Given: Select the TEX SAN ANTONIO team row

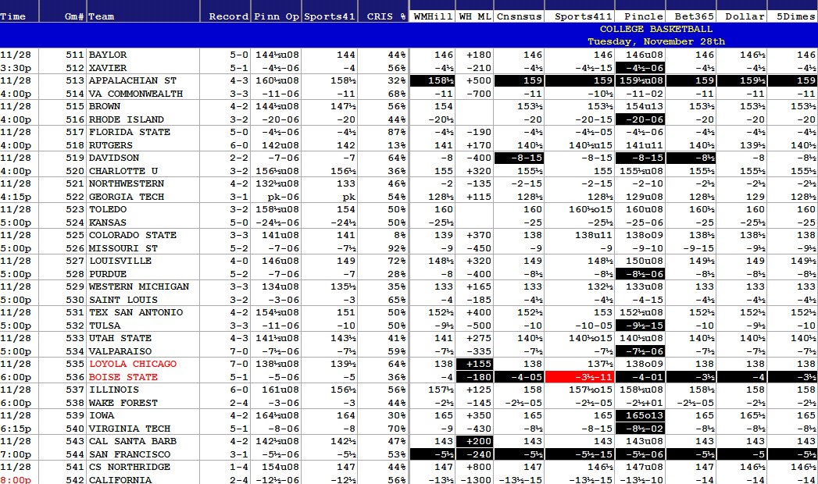Looking at the screenshot, I should (409, 312).
